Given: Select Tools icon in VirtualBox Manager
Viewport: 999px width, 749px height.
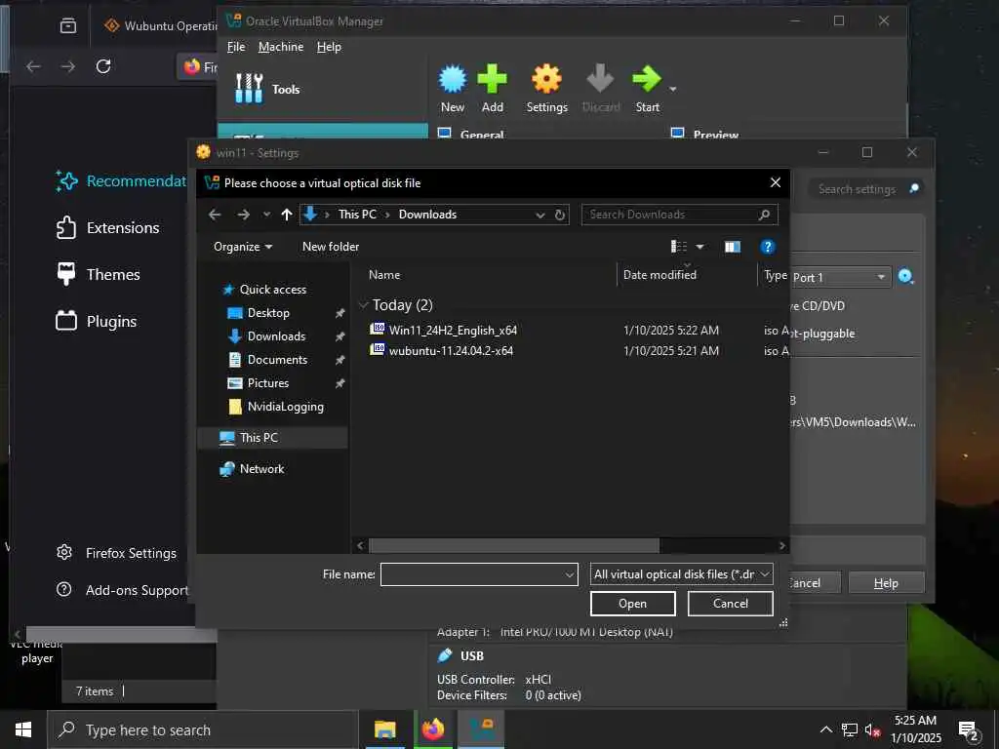Looking at the screenshot, I should pyautogui.click(x=249, y=89).
